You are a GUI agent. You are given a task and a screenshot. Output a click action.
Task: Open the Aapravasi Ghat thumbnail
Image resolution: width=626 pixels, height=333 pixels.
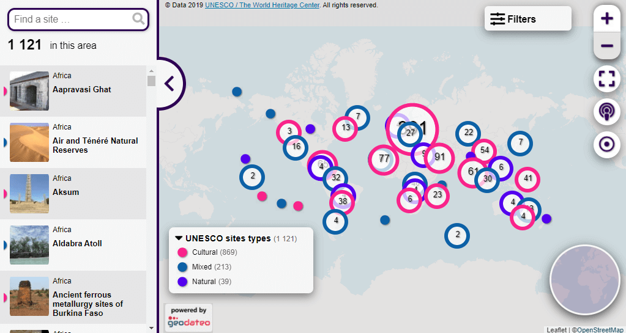coord(29,91)
